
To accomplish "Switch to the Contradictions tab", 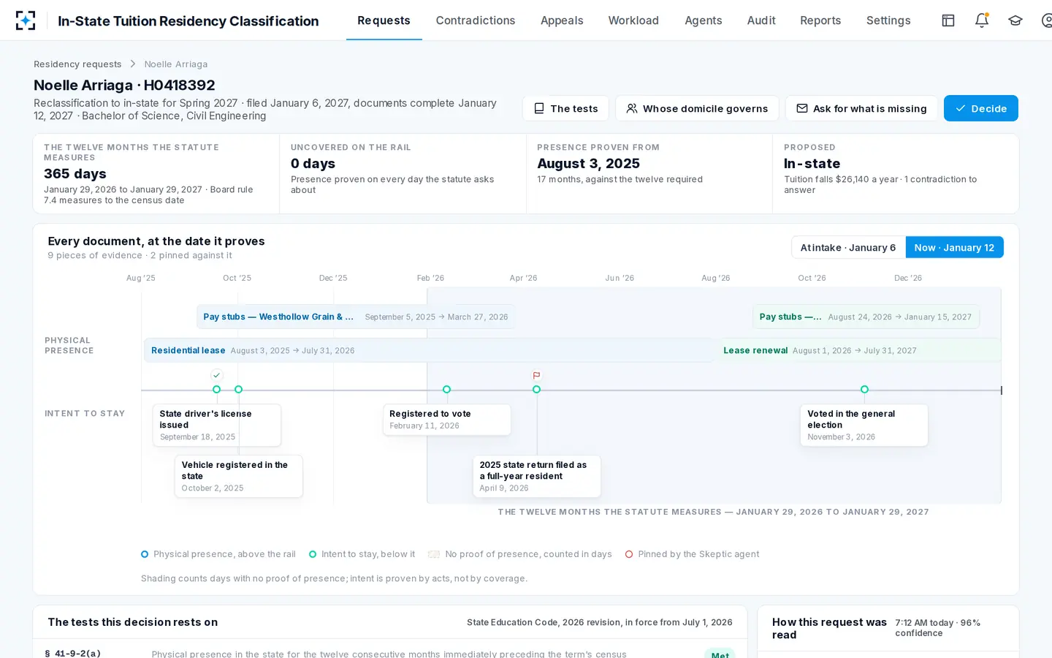I will [x=476, y=20].
